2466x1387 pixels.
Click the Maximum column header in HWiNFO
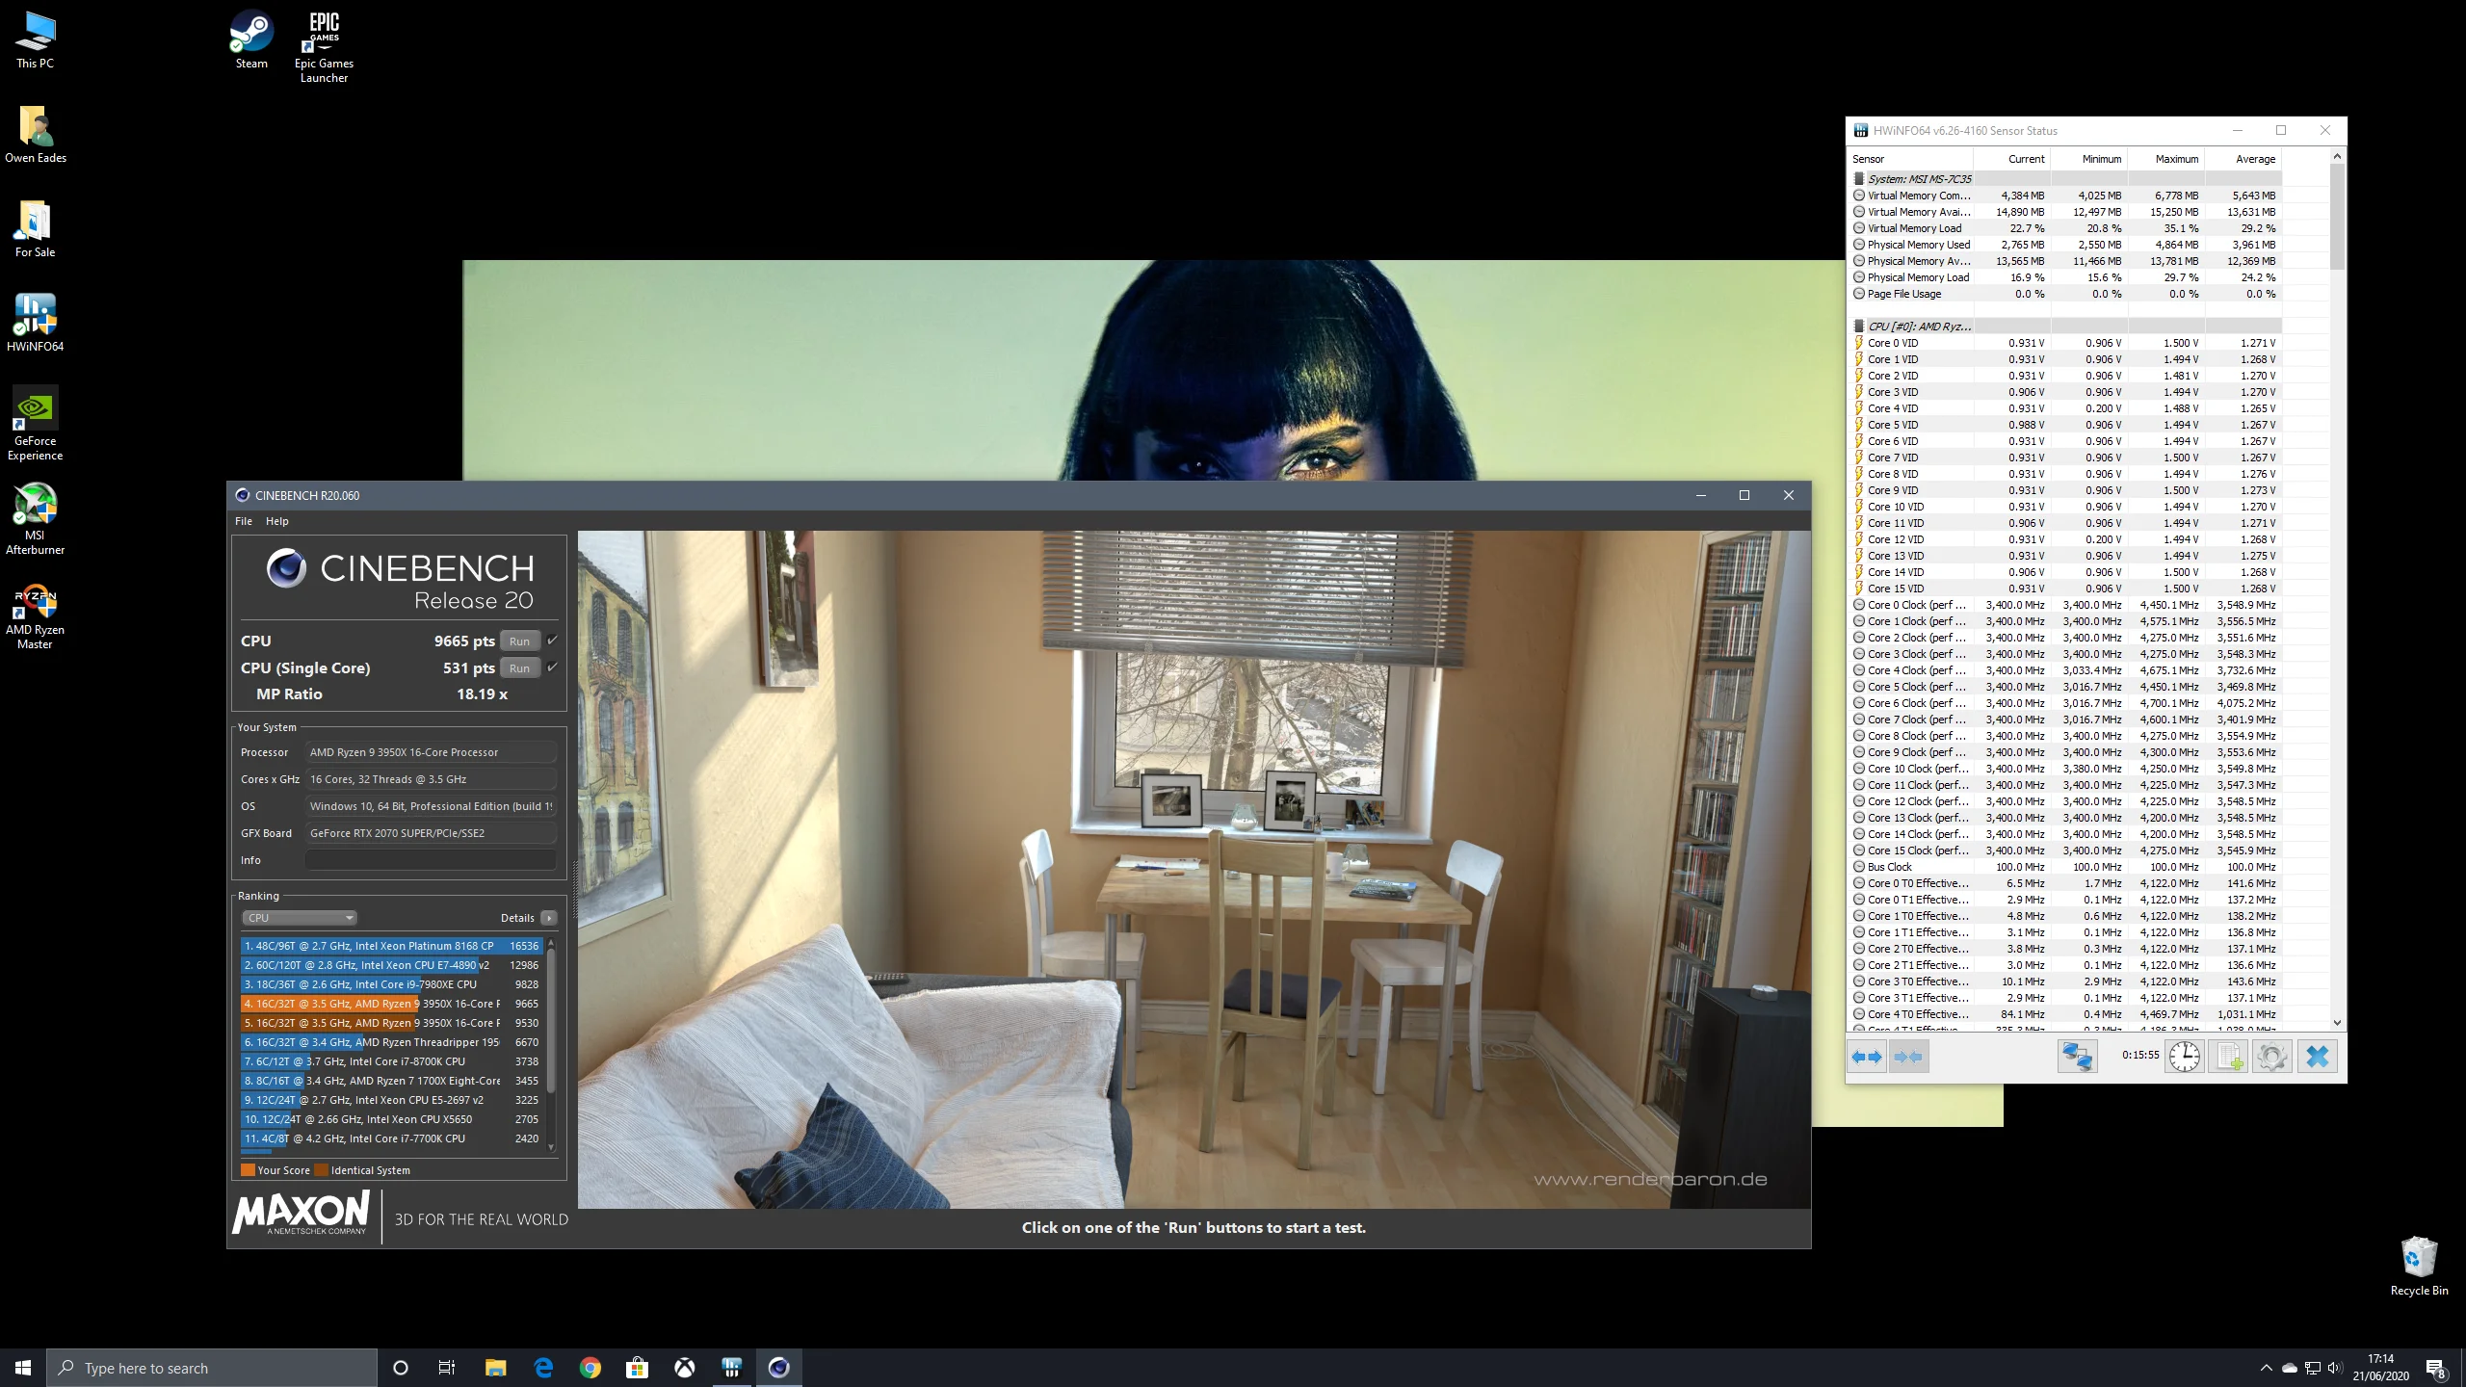pyautogui.click(x=2166, y=159)
